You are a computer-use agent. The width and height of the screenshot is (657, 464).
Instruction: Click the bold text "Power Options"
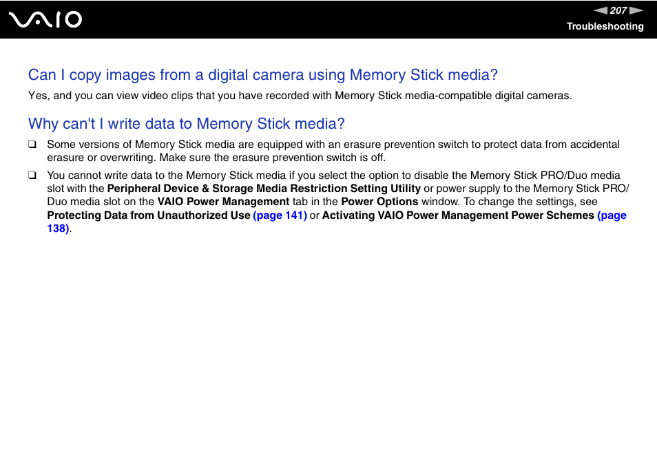[x=379, y=202]
